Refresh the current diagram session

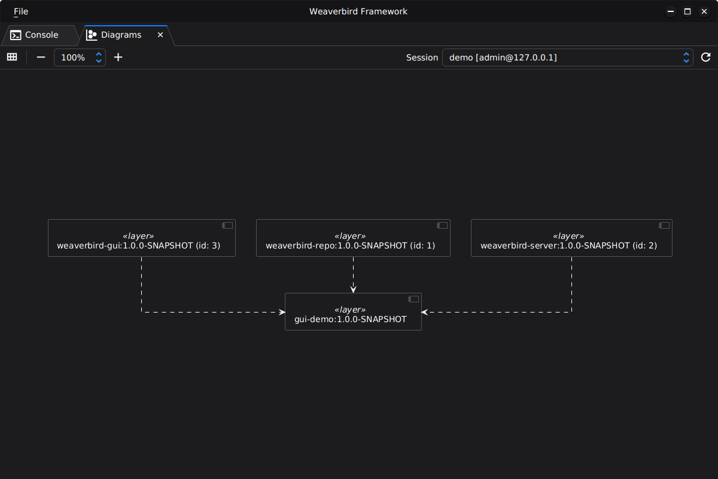coord(705,57)
